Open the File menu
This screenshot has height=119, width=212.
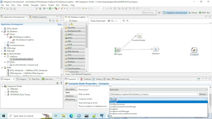(2, 5)
